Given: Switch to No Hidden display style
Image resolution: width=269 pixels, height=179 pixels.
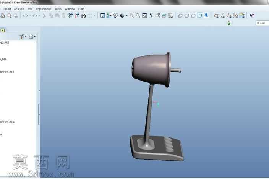Looking at the screenshot, I should click(x=193, y=16).
